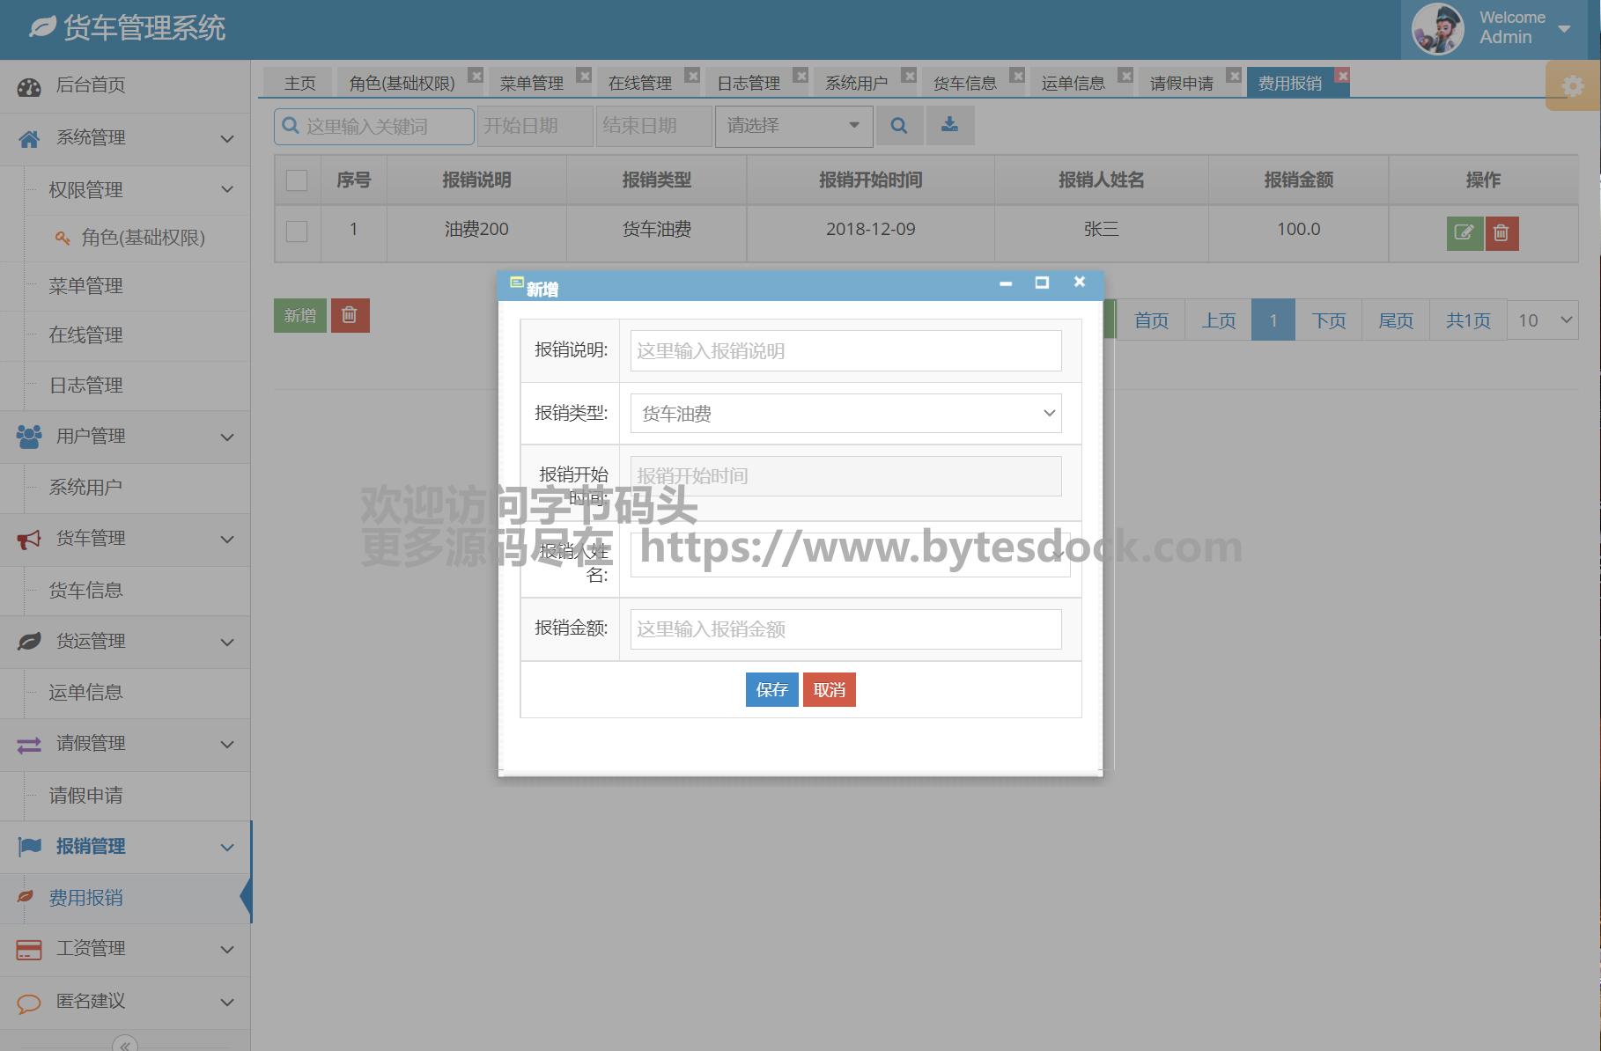The image size is (1601, 1051).
Task: Click the red batch delete trash button
Action: [x=350, y=315]
